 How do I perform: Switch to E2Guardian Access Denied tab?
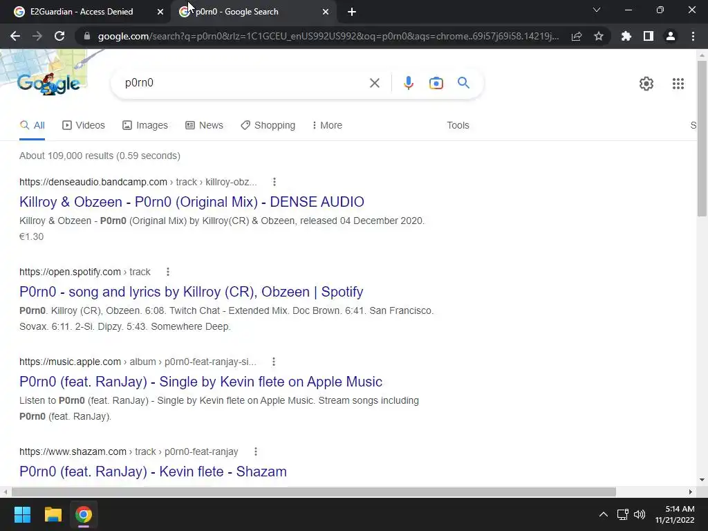pos(82,12)
